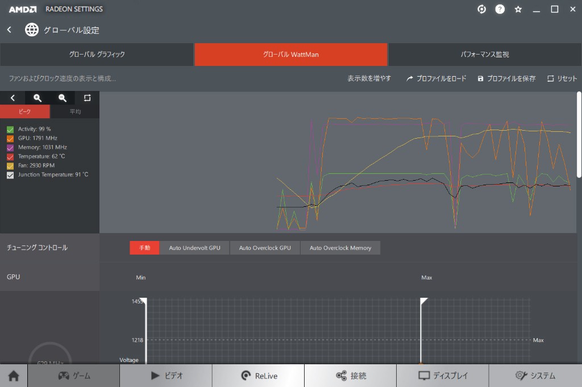Open the ディスプレイ section
The height and width of the screenshot is (387, 582).
point(442,376)
